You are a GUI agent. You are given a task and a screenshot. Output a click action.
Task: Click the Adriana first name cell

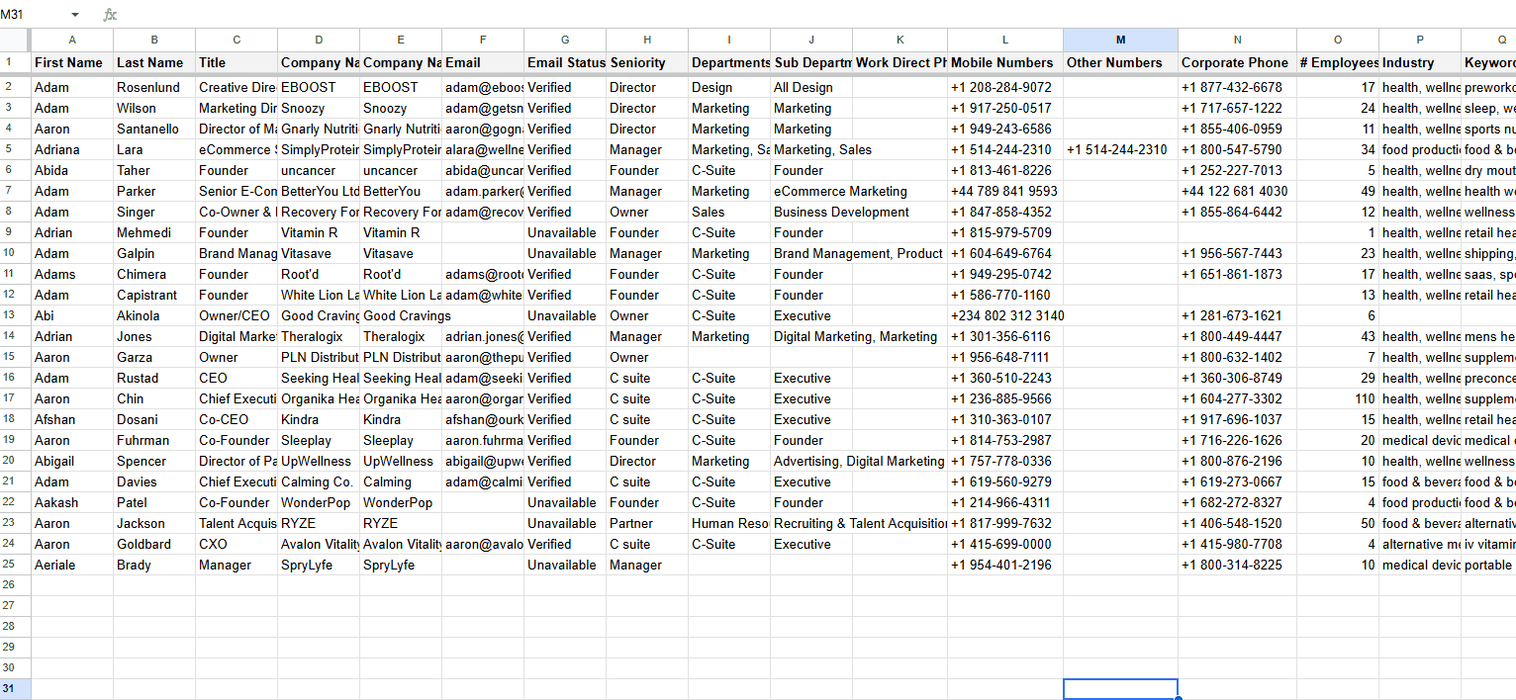[x=72, y=149]
